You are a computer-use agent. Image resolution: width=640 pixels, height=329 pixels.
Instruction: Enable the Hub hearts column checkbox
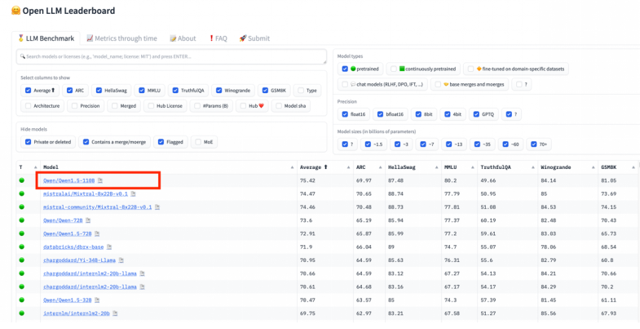coord(243,106)
